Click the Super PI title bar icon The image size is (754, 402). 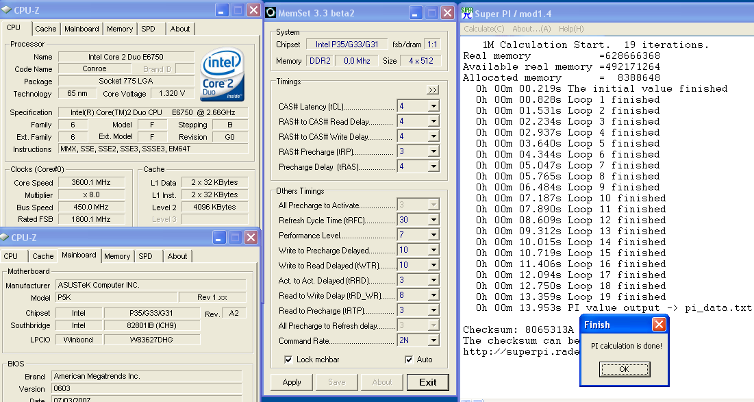pyautogui.click(x=467, y=13)
